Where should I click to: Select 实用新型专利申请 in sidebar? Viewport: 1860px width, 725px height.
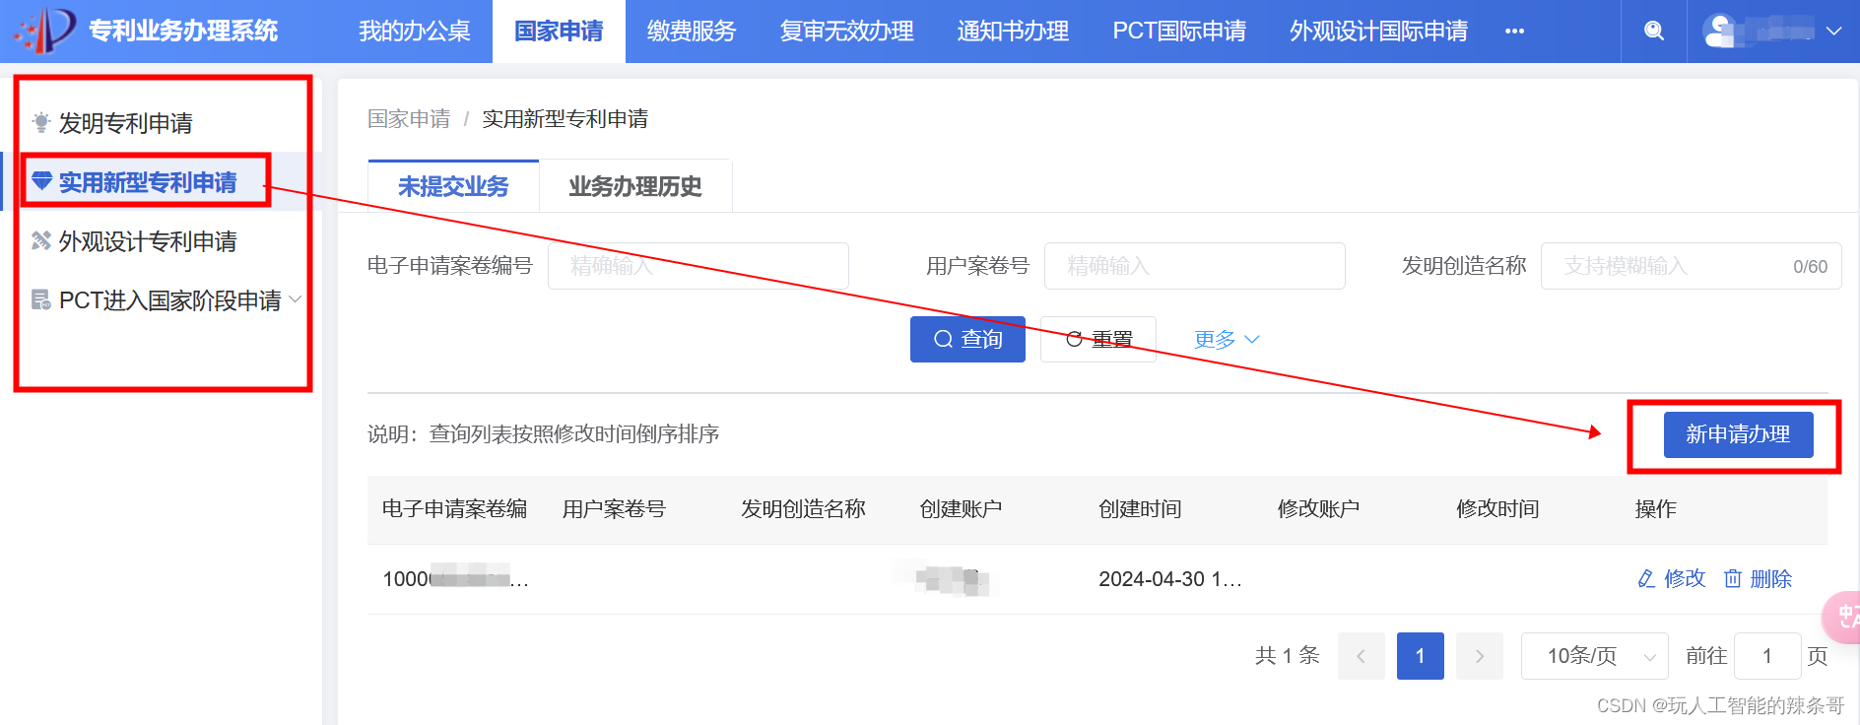tap(148, 182)
